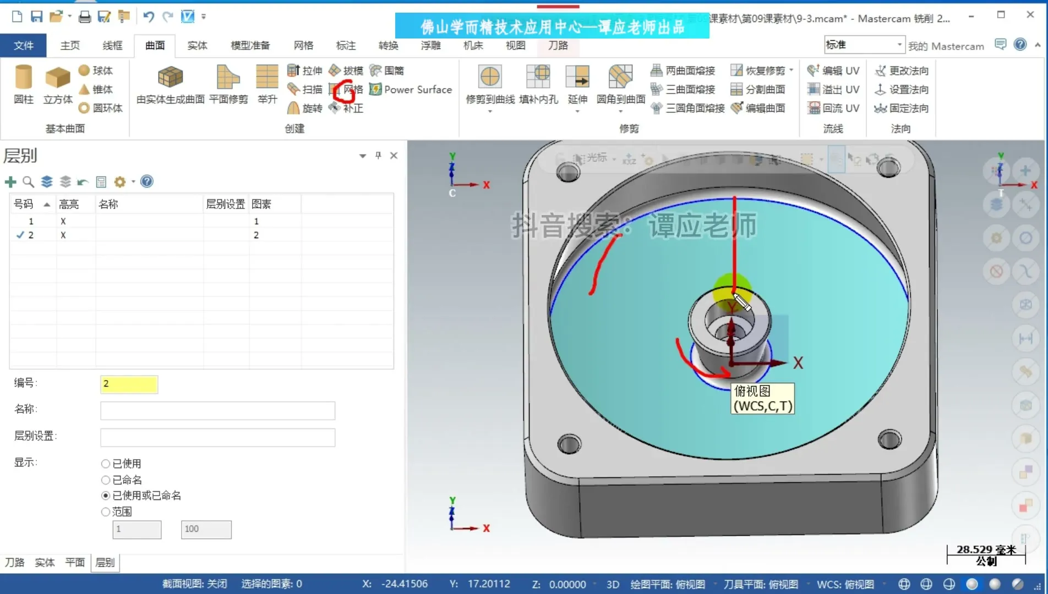Open the 刀路 ribbon tab
The width and height of the screenshot is (1048, 594).
coord(558,45)
